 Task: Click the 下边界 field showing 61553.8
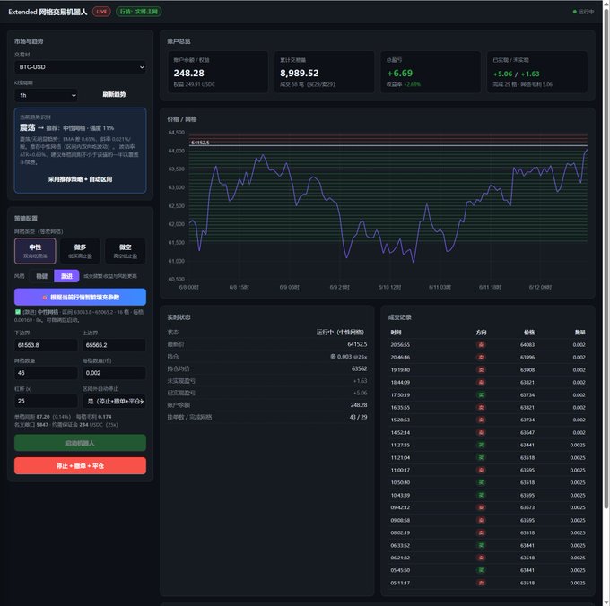point(46,345)
